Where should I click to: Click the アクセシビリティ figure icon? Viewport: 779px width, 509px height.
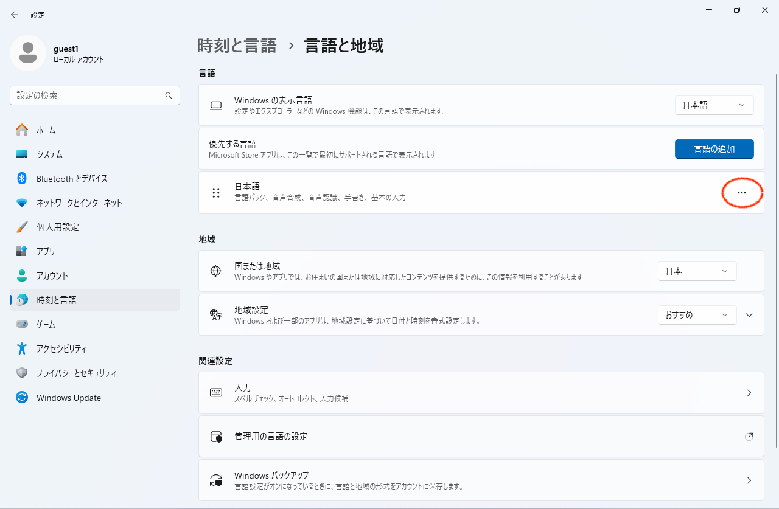pos(22,348)
